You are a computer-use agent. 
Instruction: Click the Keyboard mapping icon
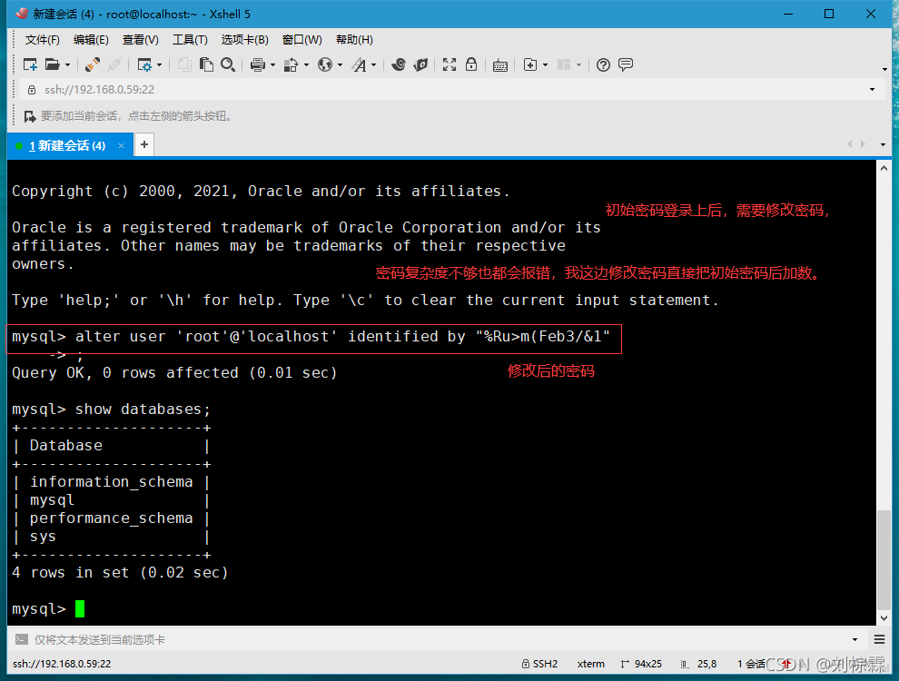pos(500,65)
